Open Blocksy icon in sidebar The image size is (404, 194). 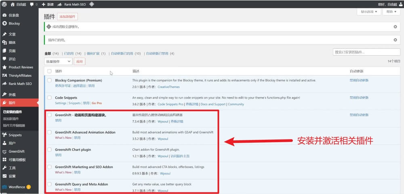pyautogui.click(x=4, y=23)
